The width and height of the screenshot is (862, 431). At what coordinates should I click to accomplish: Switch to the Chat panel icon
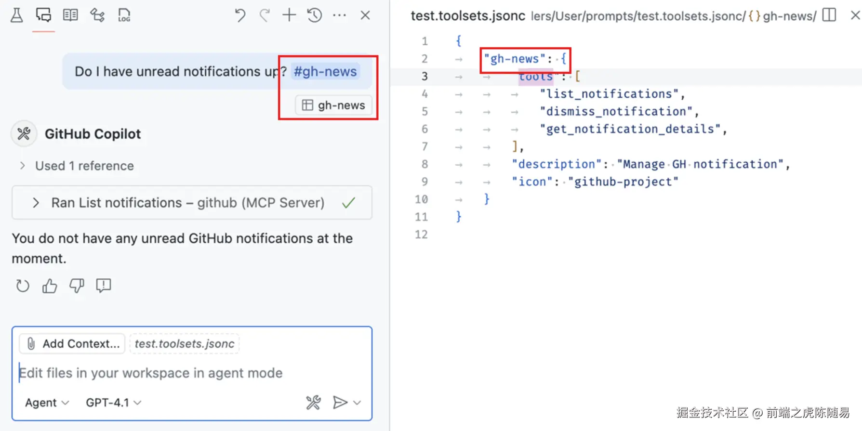43,15
